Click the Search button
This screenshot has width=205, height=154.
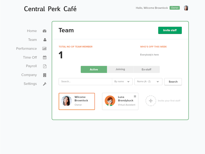pyautogui.click(x=173, y=82)
